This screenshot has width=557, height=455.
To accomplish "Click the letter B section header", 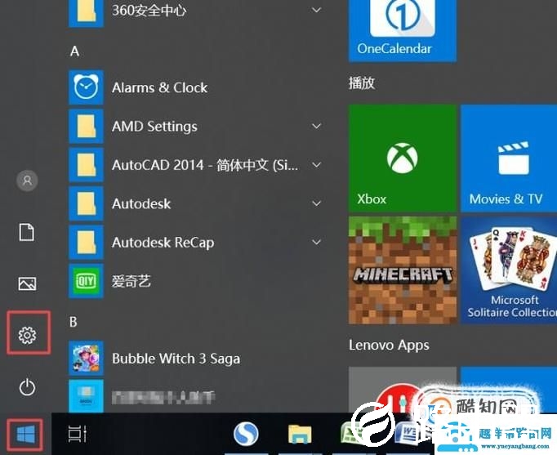I will (74, 322).
